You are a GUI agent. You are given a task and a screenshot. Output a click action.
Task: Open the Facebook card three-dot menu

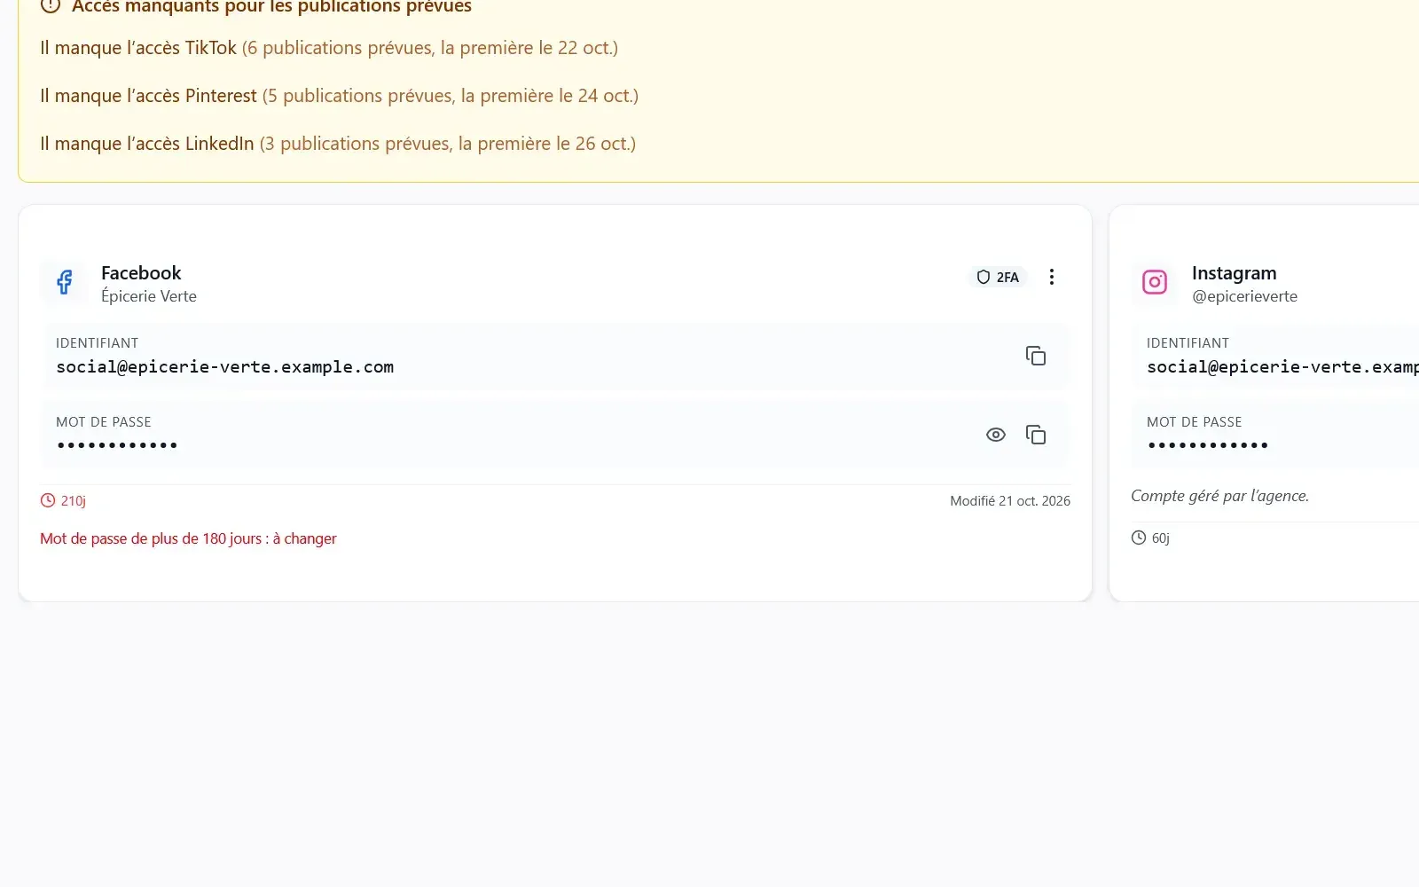pos(1052,277)
